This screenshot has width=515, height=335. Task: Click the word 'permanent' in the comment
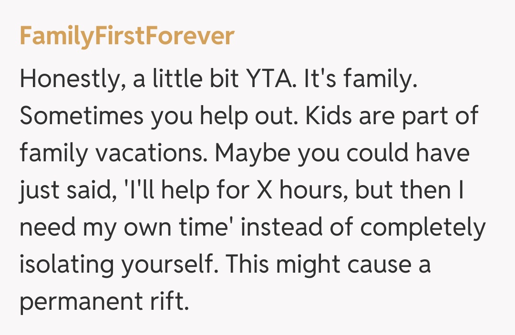click(x=79, y=301)
